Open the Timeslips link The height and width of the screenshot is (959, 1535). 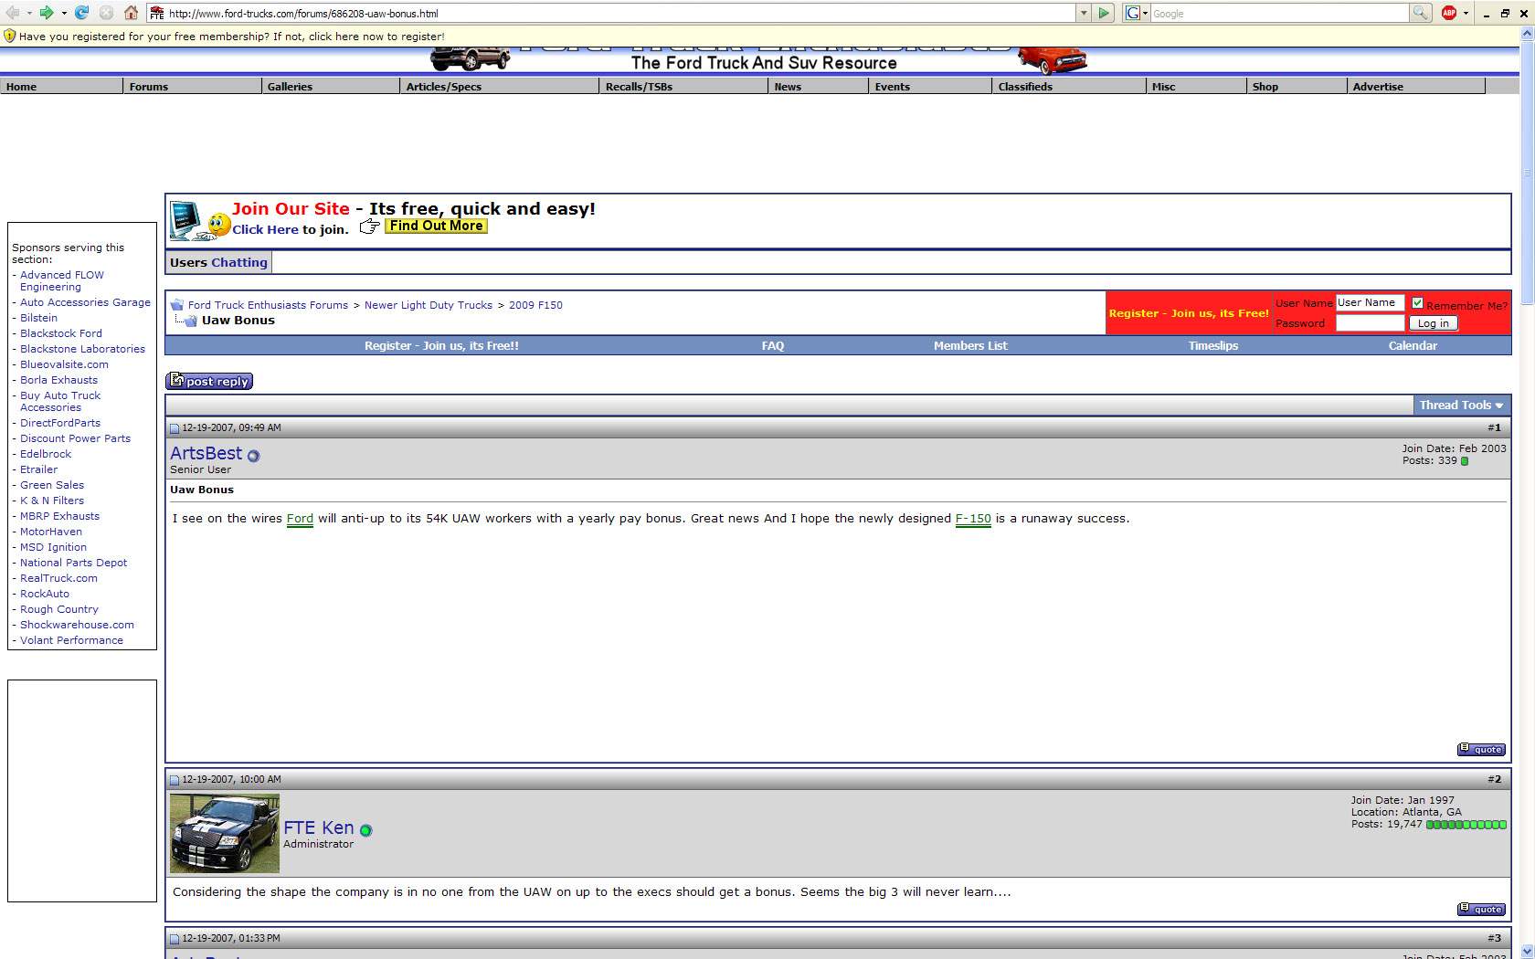(1213, 346)
